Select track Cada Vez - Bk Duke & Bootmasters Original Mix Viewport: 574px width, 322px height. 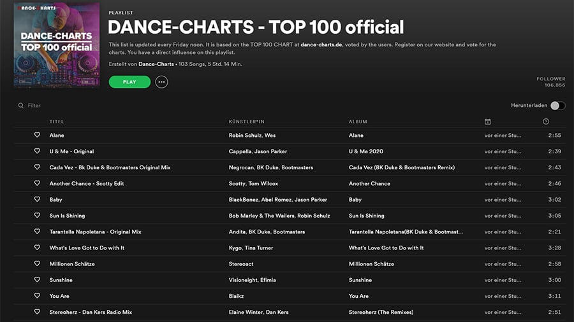point(110,167)
